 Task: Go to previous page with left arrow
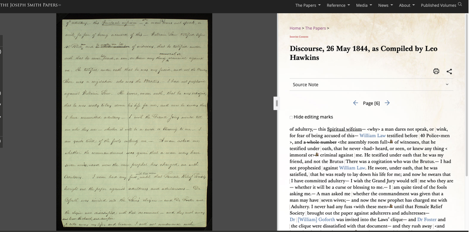(356, 103)
